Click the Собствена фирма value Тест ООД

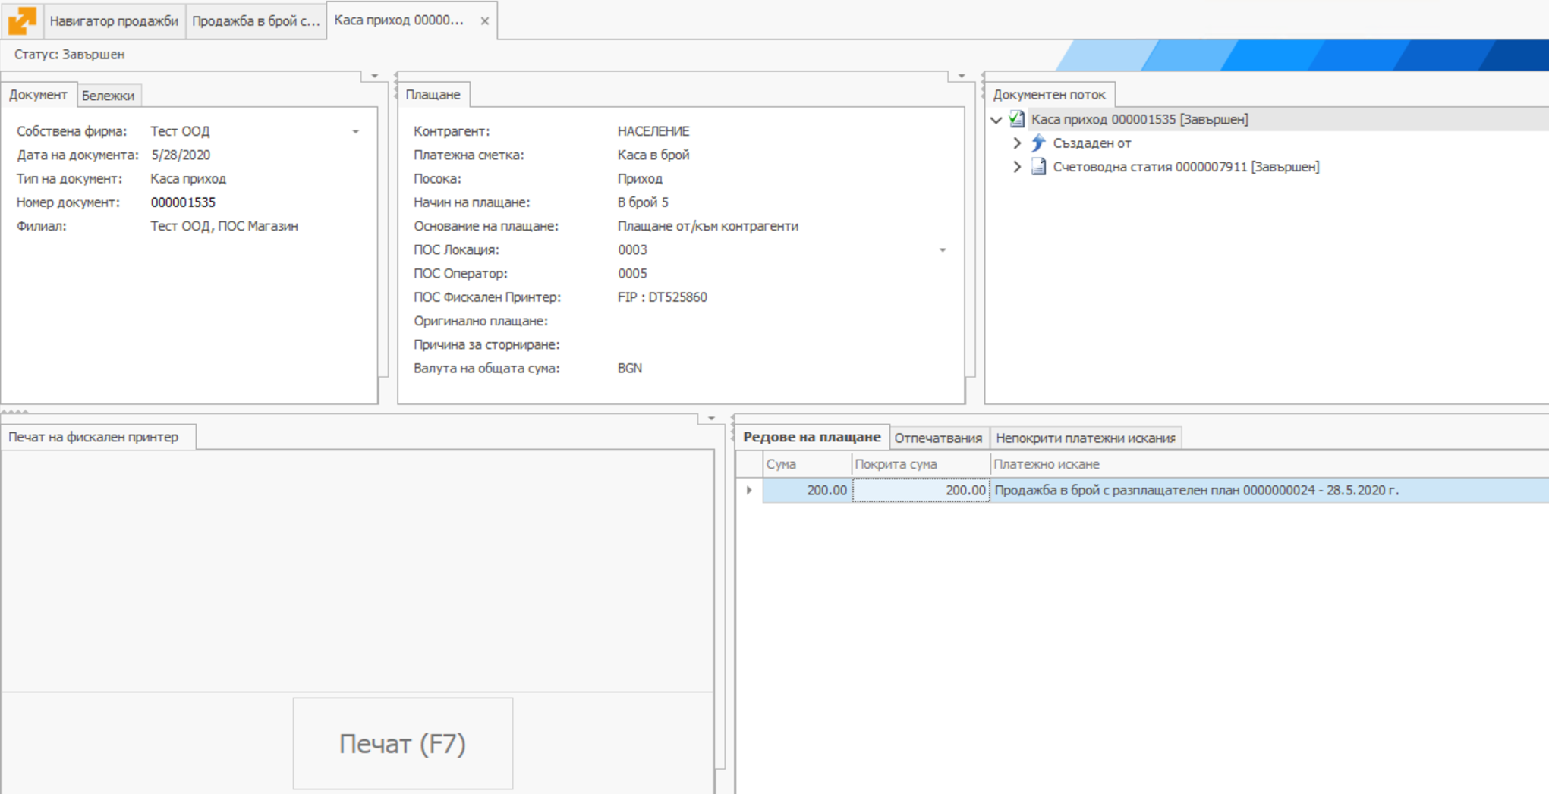180,131
